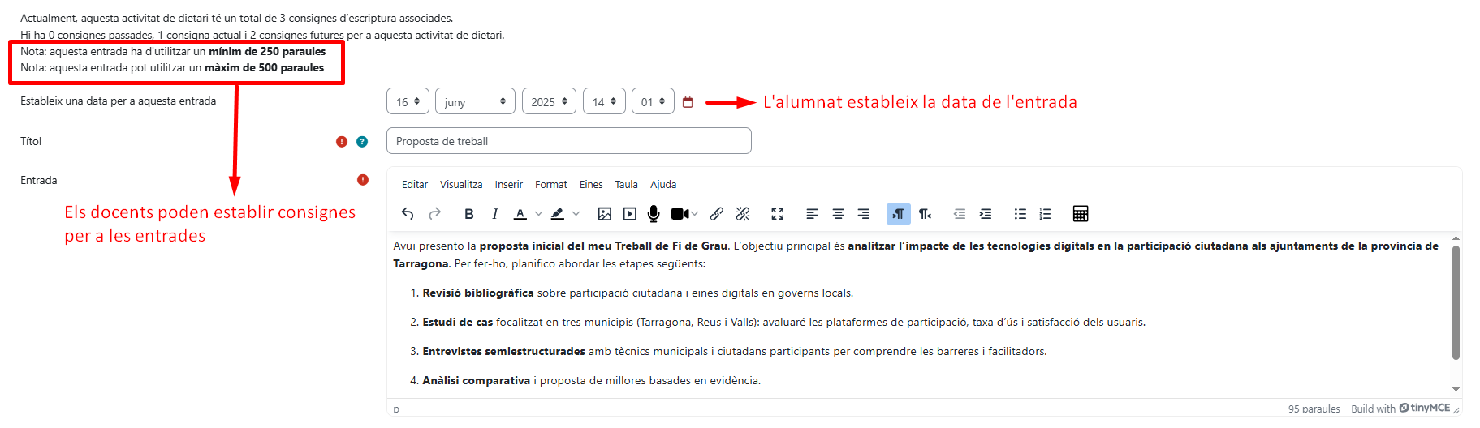Enter fullscreen editor mode
Image resolution: width=1480 pixels, height=428 pixels.
777,214
